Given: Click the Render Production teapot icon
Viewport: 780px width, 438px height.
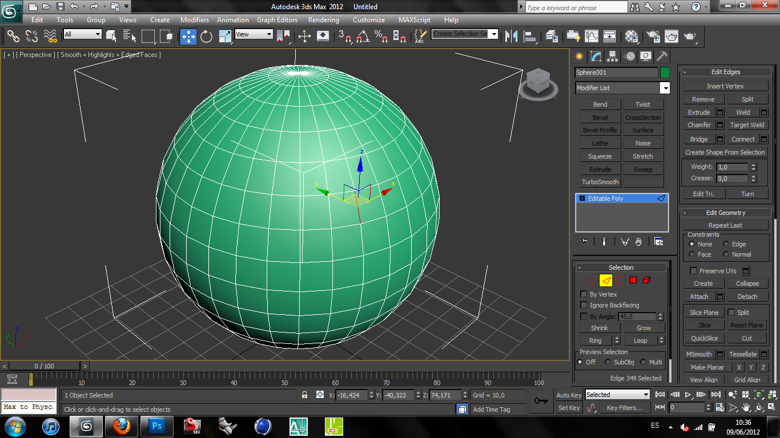Looking at the screenshot, I should tap(690, 36).
